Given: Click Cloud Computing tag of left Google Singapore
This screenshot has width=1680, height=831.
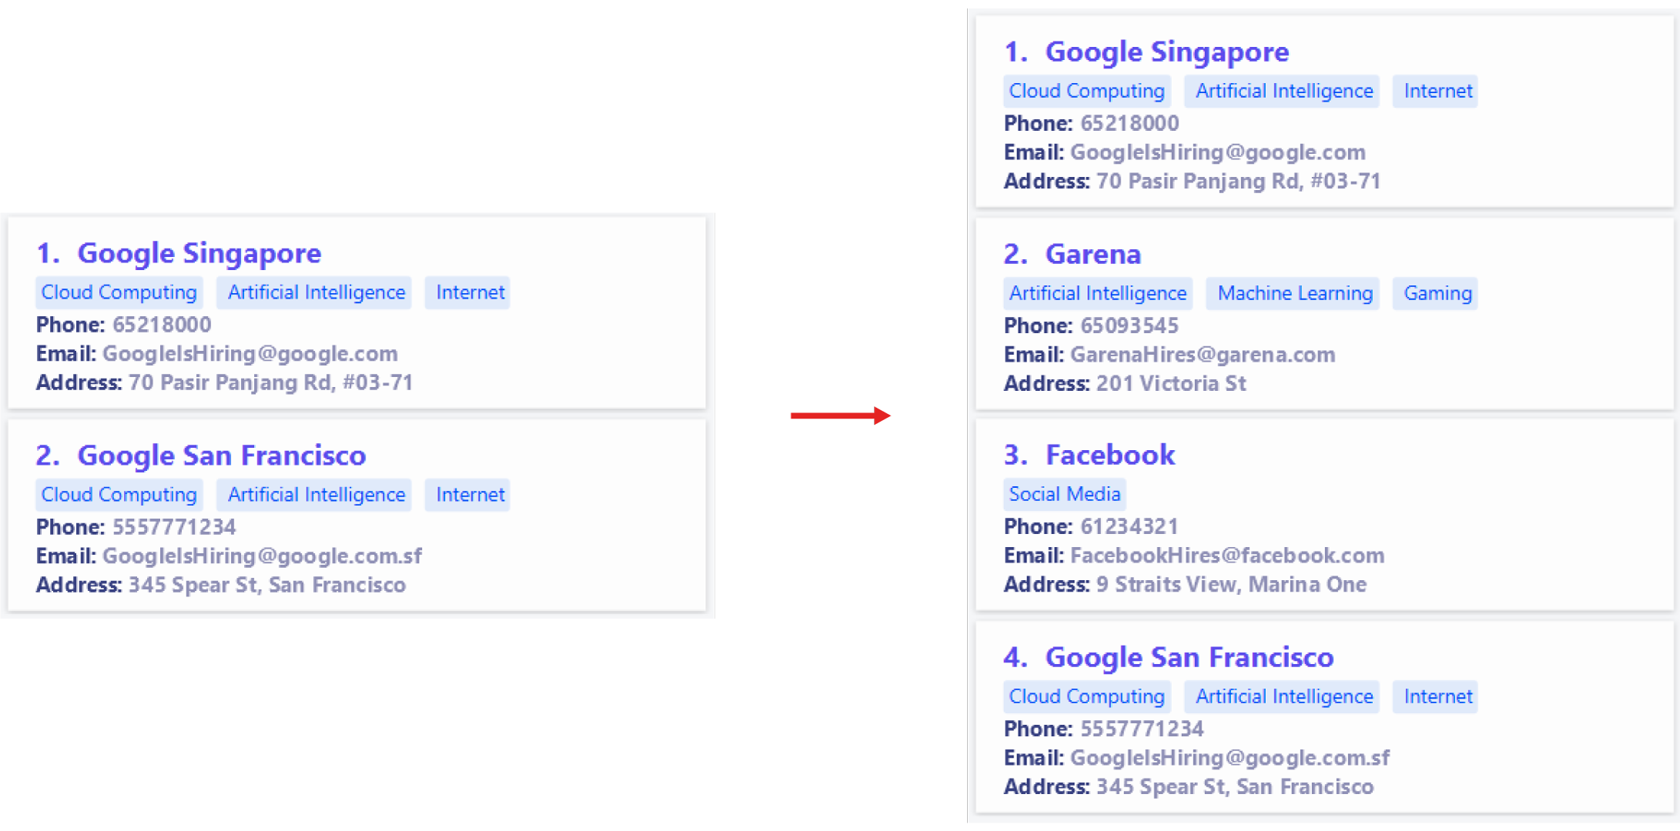Looking at the screenshot, I should point(119,292).
